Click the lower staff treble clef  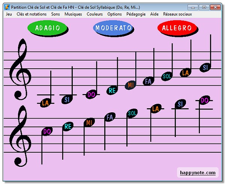(20, 136)
